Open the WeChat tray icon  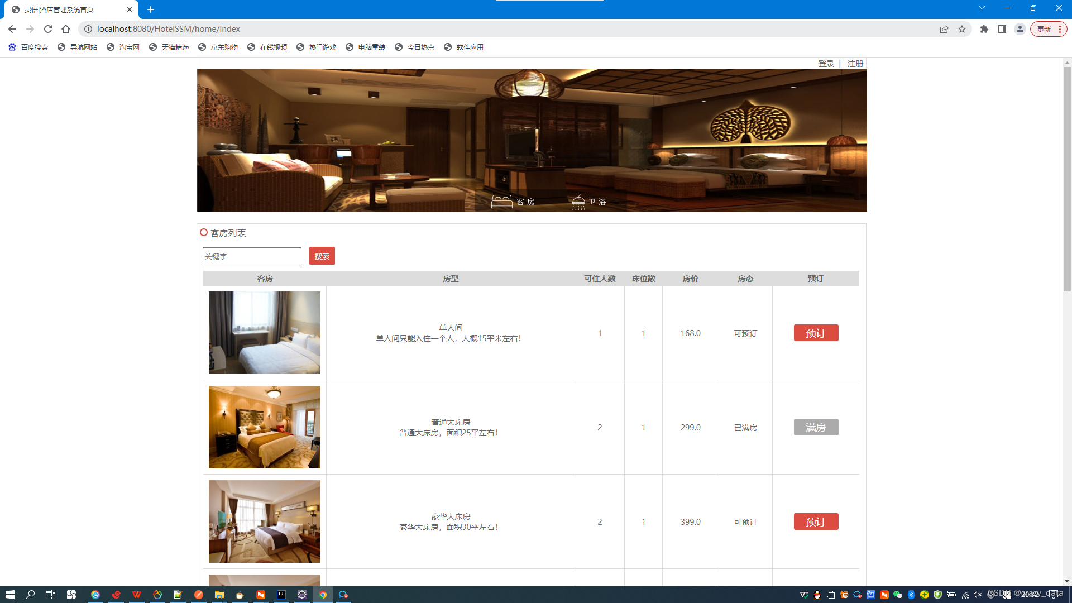point(897,595)
